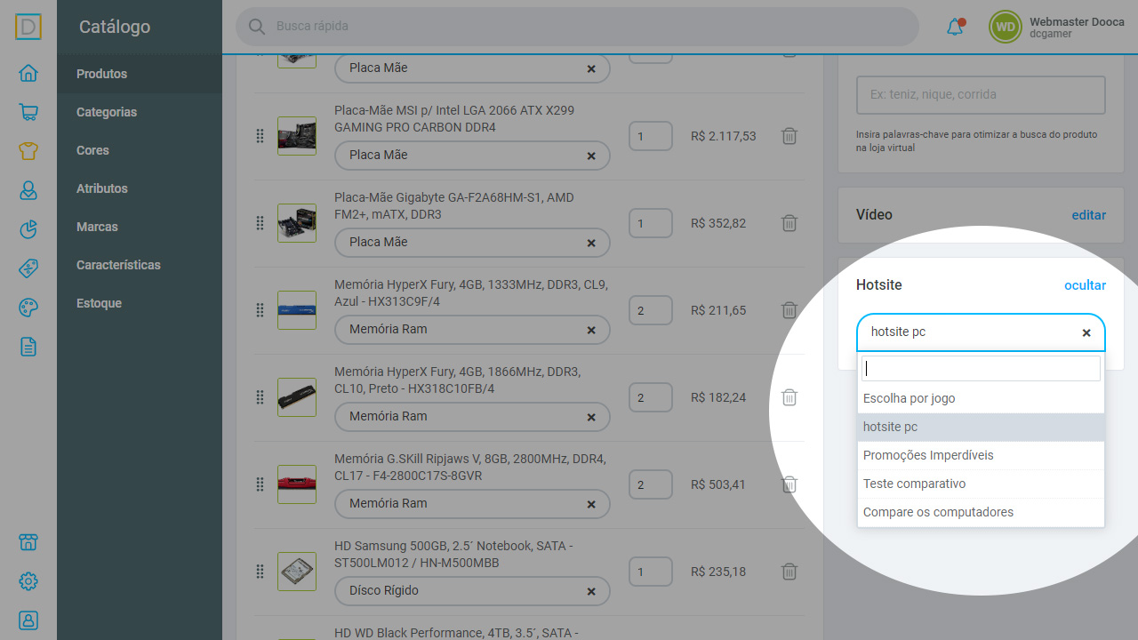The image size is (1138, 640).
Task: Open Placa Mãe selector of MSI row
Action: pos(472,155)
